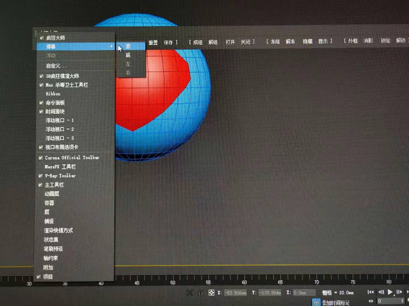The image size is (409, 306).
Task: Click 锁定 toolbar button
Action: pyautogui.click(x=385, y=41)
